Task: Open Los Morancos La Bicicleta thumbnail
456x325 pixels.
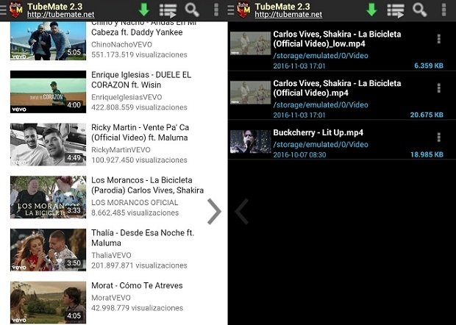Action: click(49, 197)
